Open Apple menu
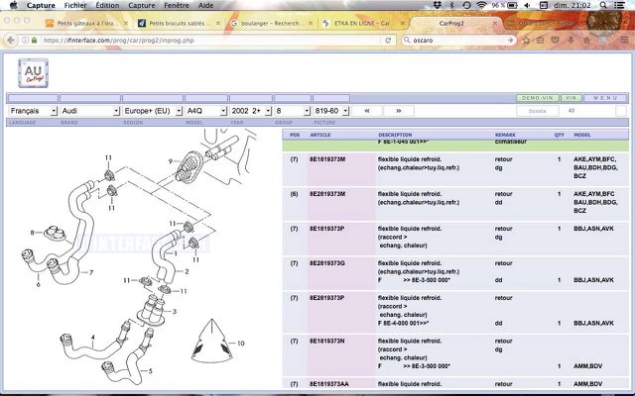Viewport: 635px width, 396px height. pyautogui.click(x=13, y=5)
